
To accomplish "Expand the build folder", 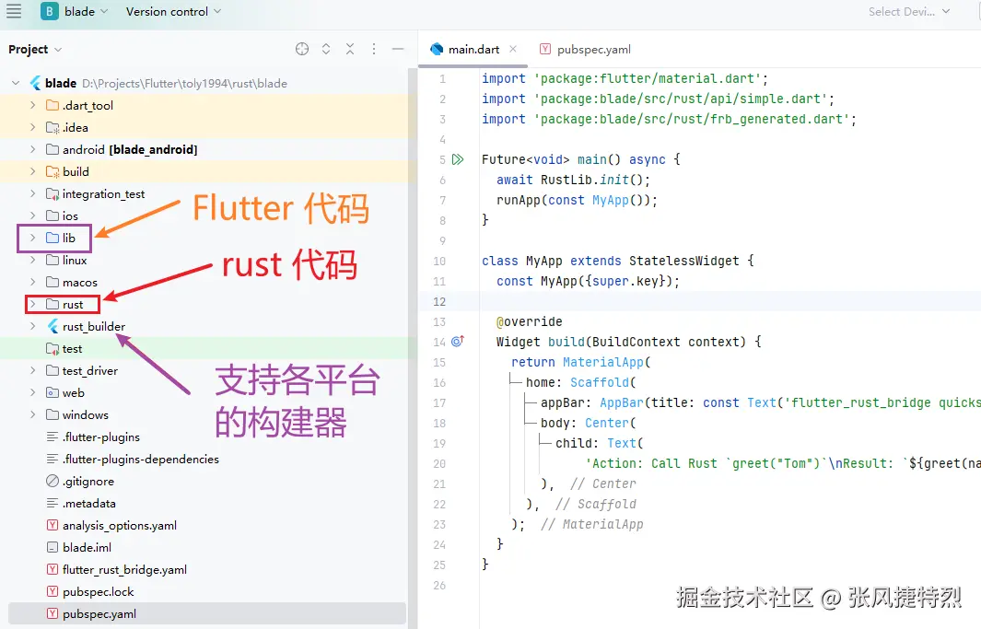I will tap(32, 171).
